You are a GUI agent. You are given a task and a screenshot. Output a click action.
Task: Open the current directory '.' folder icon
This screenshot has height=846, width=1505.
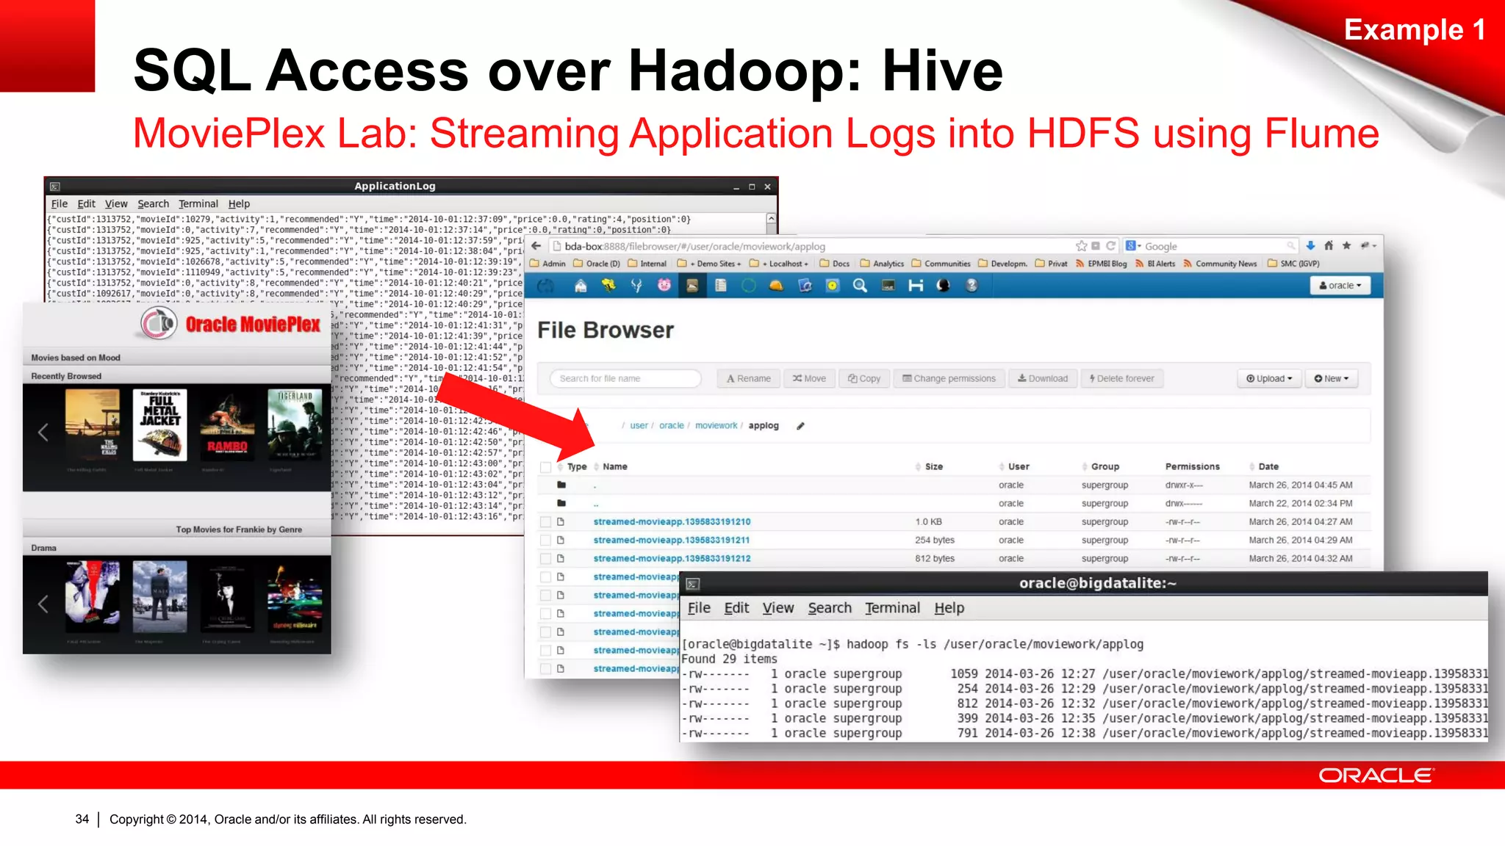(x=561, y=485)
